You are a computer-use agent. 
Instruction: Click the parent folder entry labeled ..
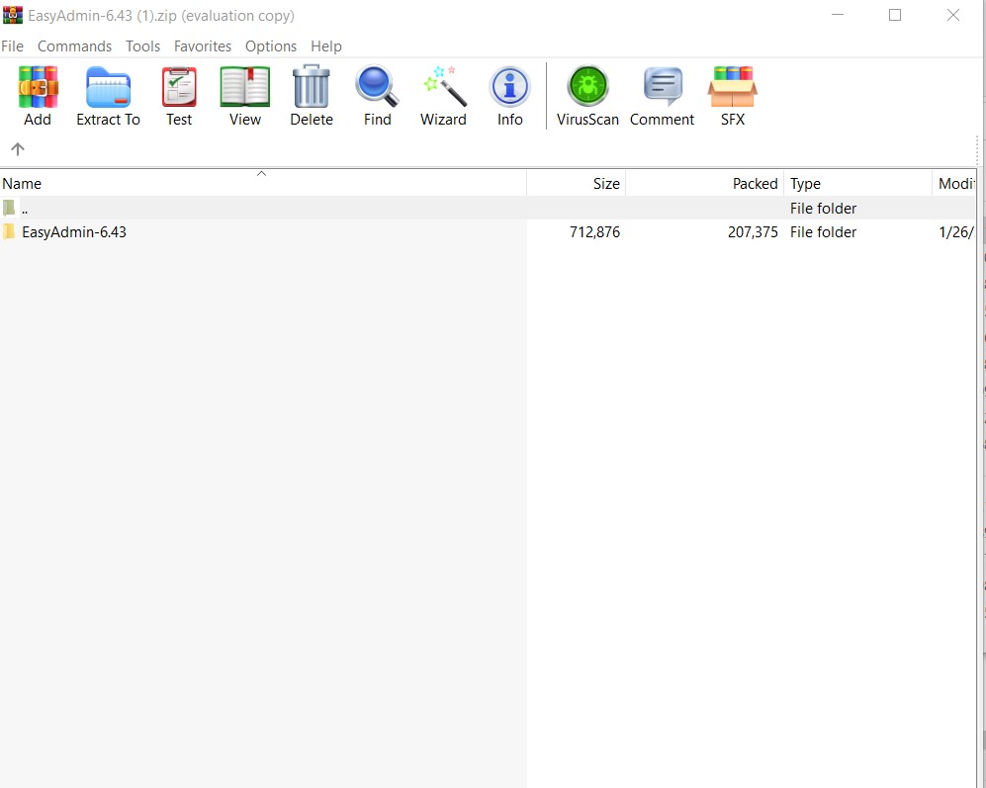[x=24, y=208]
